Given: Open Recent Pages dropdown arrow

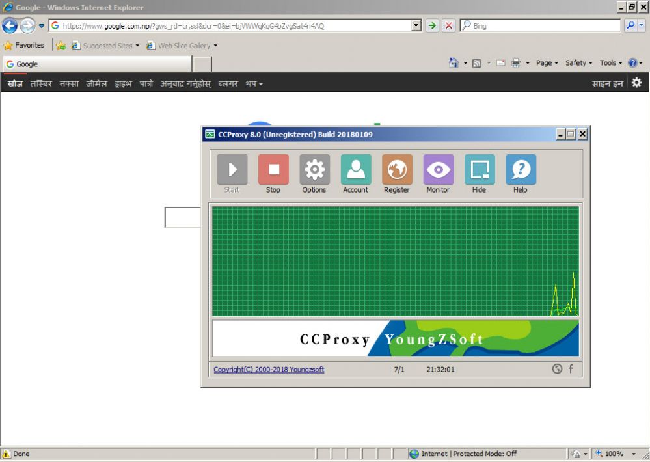Looking at the screenshot, I should tap(42, 26).
